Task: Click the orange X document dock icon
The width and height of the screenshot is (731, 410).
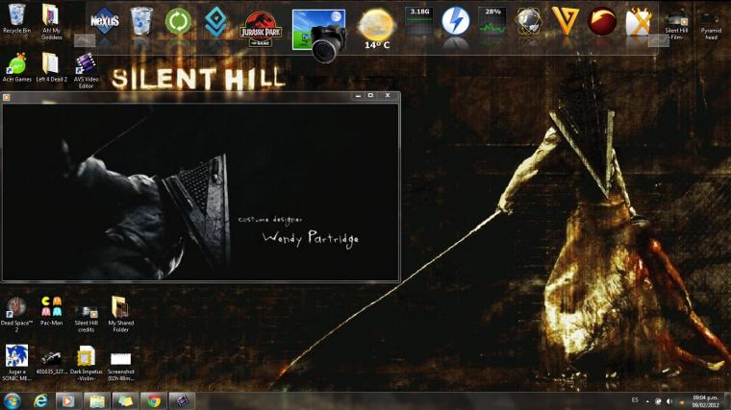Action: [639, 21]
